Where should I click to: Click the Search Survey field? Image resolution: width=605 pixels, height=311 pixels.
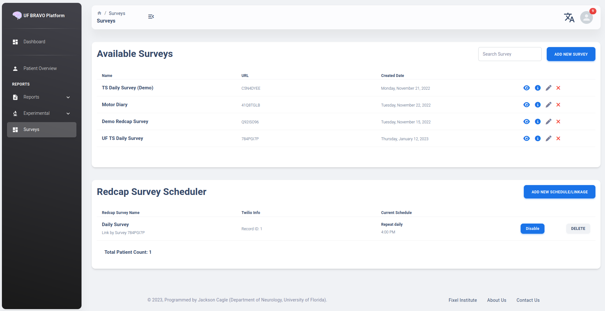coord(509,54)
